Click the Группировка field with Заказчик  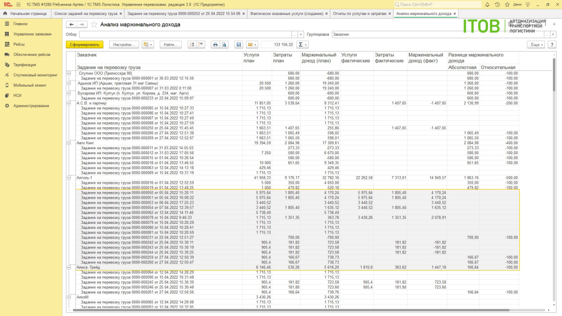437,35
